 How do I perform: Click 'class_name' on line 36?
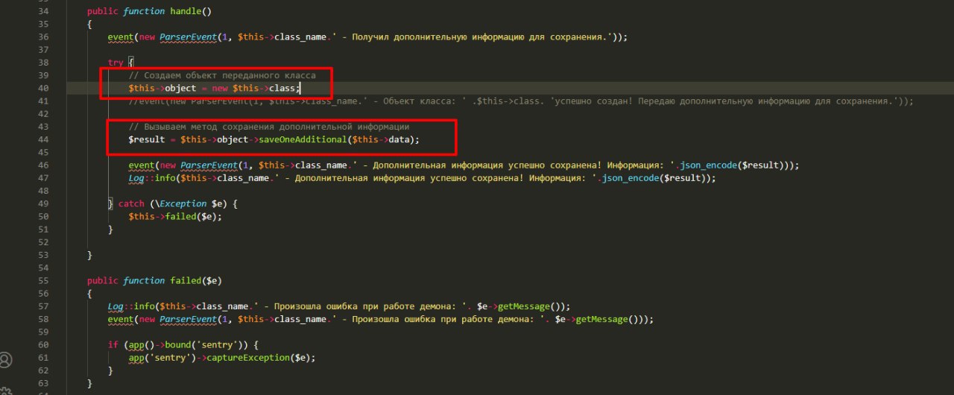click(x=300, y=37)
